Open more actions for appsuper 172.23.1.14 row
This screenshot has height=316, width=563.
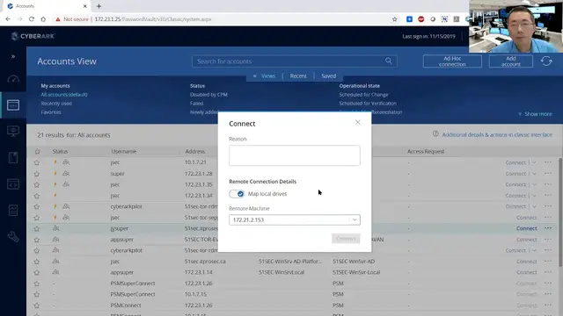547,272
